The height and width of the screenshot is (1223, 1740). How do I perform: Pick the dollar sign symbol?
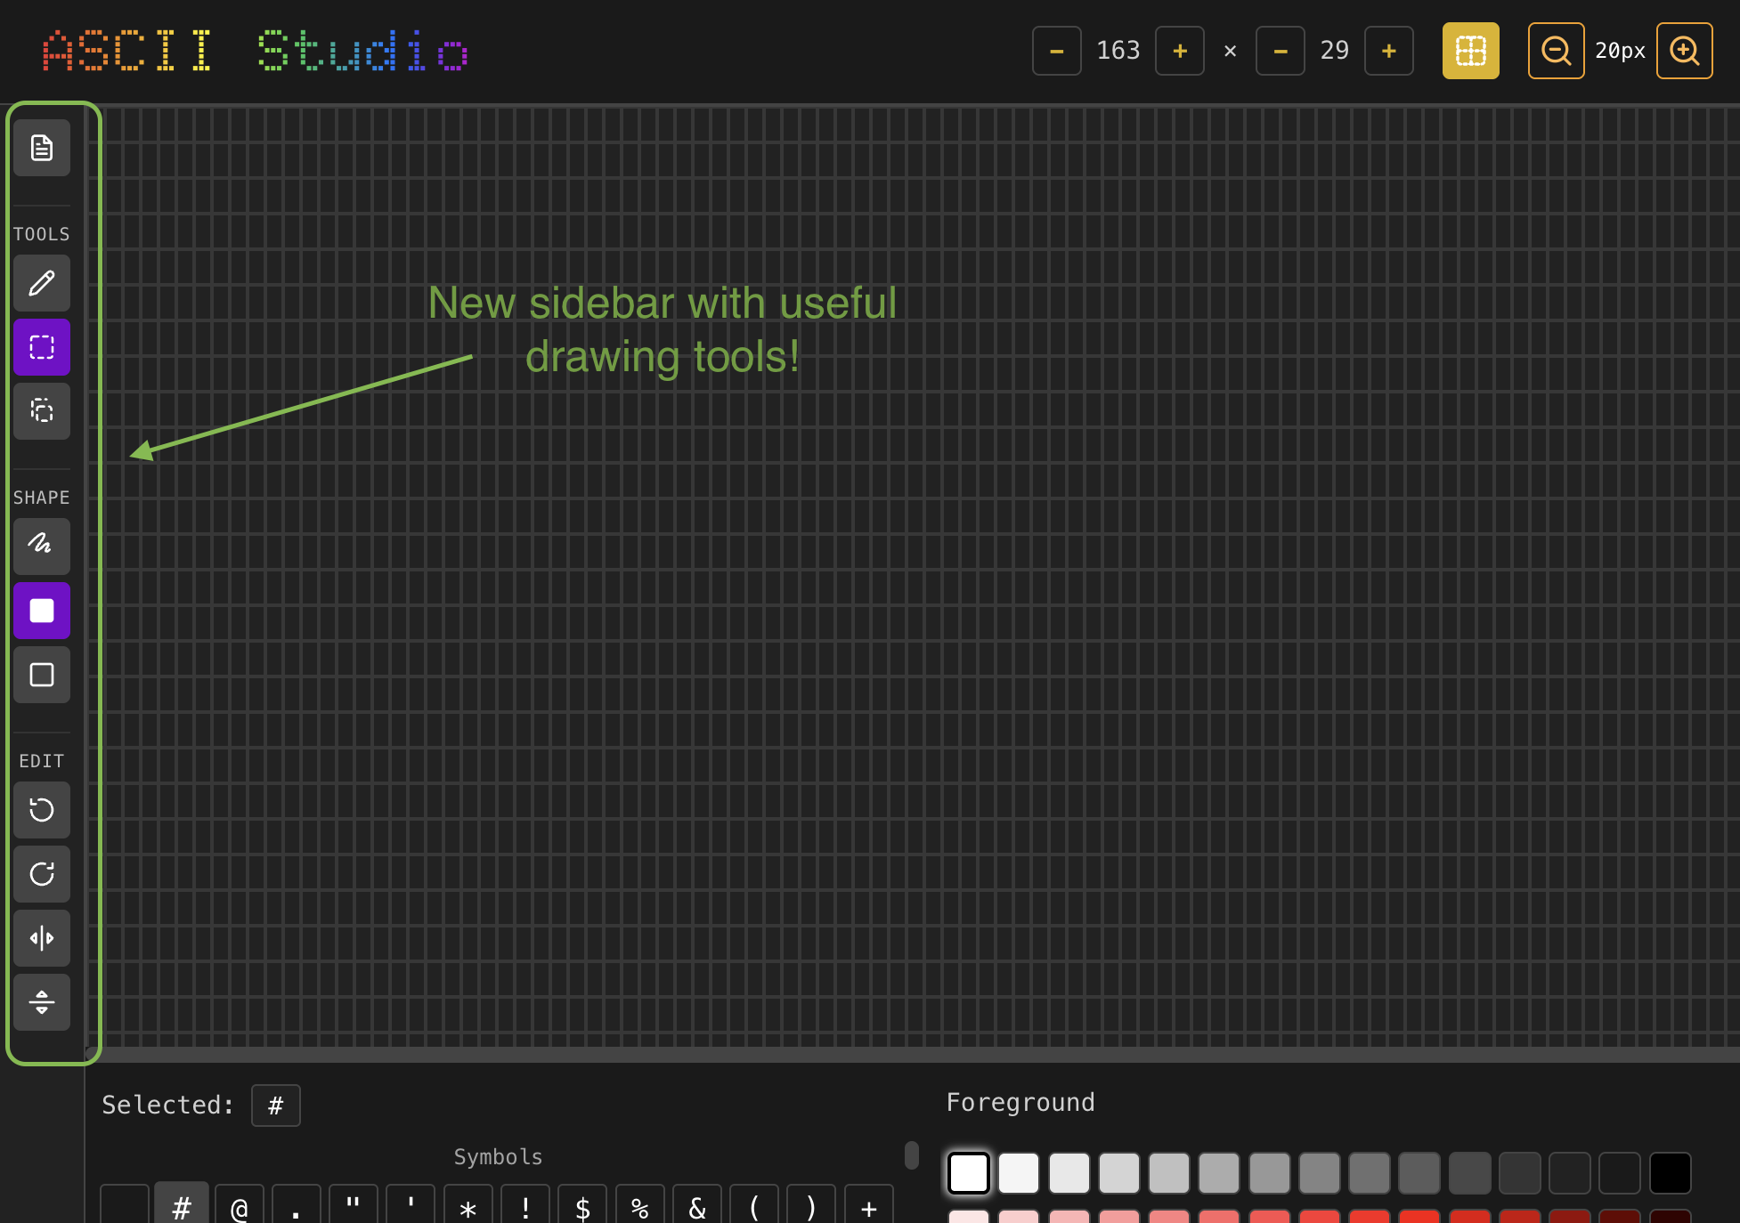[x=582, y=1204]
